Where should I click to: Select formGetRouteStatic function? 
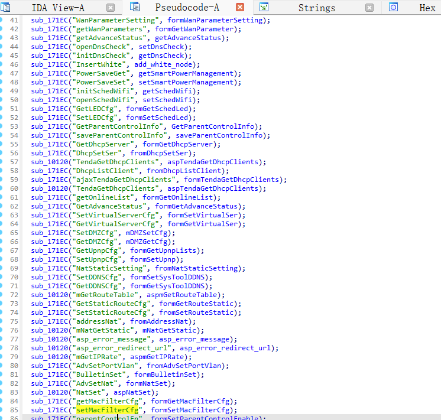pyautogui.click(x=196, y=304)
